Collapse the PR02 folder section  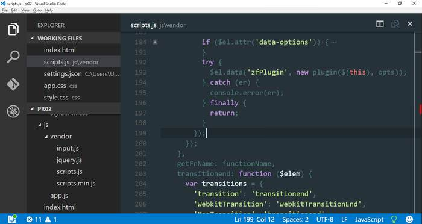[33, 109]
